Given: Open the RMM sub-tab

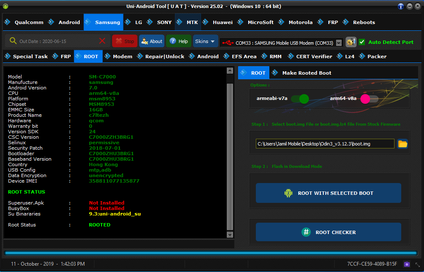Looking at the screenshot, I should click(272, 56).
